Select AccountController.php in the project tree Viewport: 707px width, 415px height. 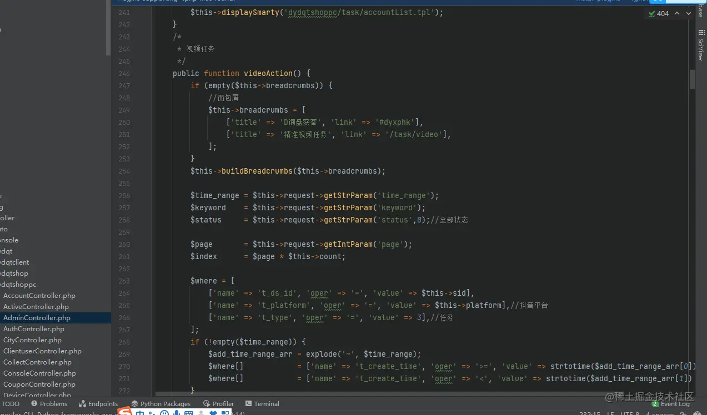click(x=39, y=296)
